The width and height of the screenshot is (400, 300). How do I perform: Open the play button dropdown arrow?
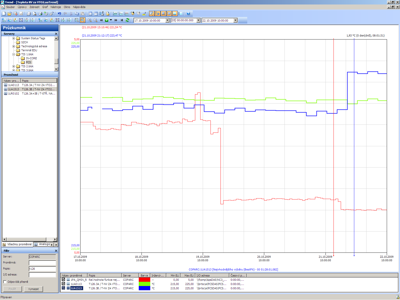click(x=111, y=20)
